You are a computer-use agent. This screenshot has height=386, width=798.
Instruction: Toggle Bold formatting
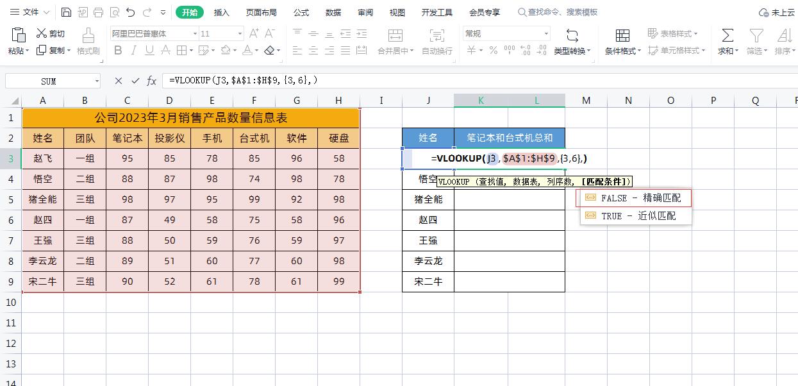pyautogui.click(x=118, y=50)
